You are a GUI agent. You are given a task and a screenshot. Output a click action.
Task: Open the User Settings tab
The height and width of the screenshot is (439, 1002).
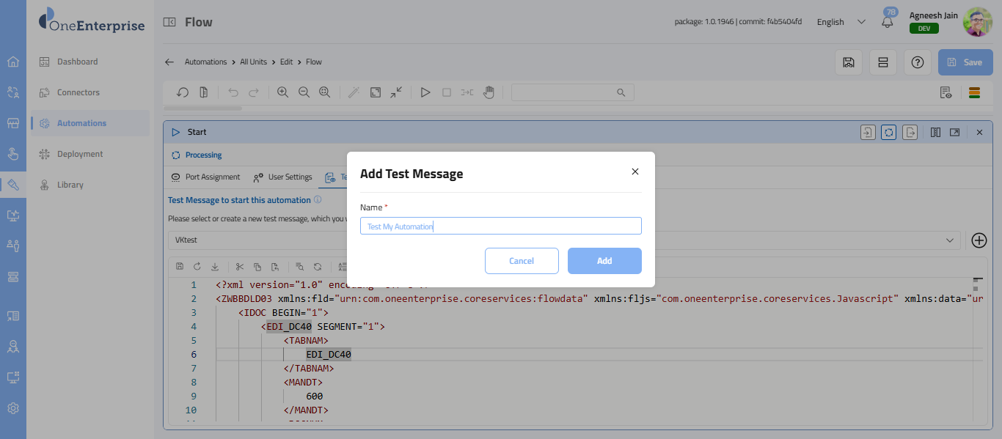(x=283, y=177)
